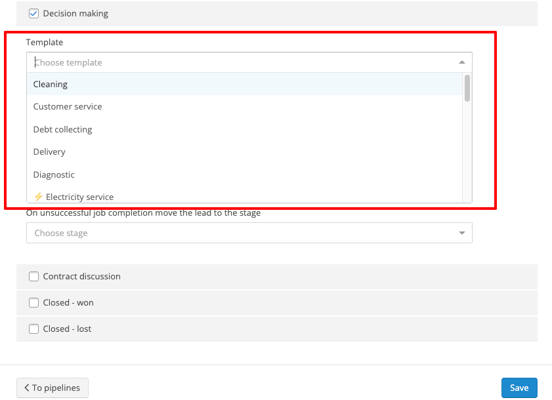The width and height of the screenshot is (552, 400).
Task: Click the lightning bolt icon beside Electricity service
Action: coord(38,197)
